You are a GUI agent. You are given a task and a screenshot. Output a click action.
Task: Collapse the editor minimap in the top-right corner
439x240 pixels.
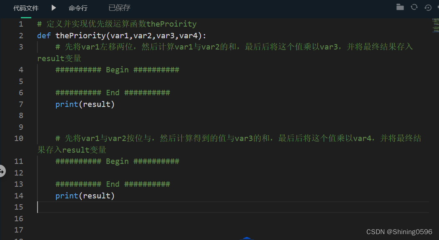(435, 26)
